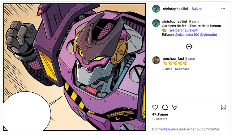Viewport: 232px width, 135px height.
Task: Open christophealliel header profile picture
Action: pos(156,9)
